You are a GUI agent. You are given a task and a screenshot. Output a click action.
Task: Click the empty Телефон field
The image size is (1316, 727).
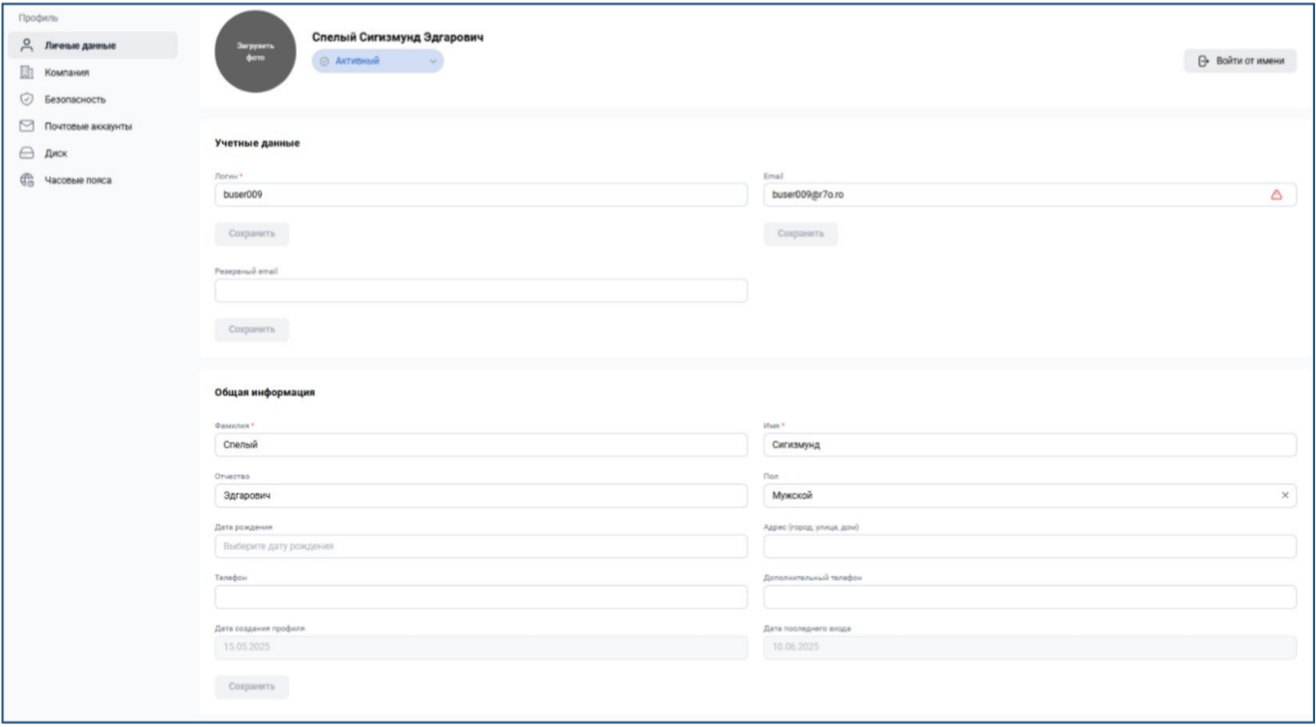[481, 596]
